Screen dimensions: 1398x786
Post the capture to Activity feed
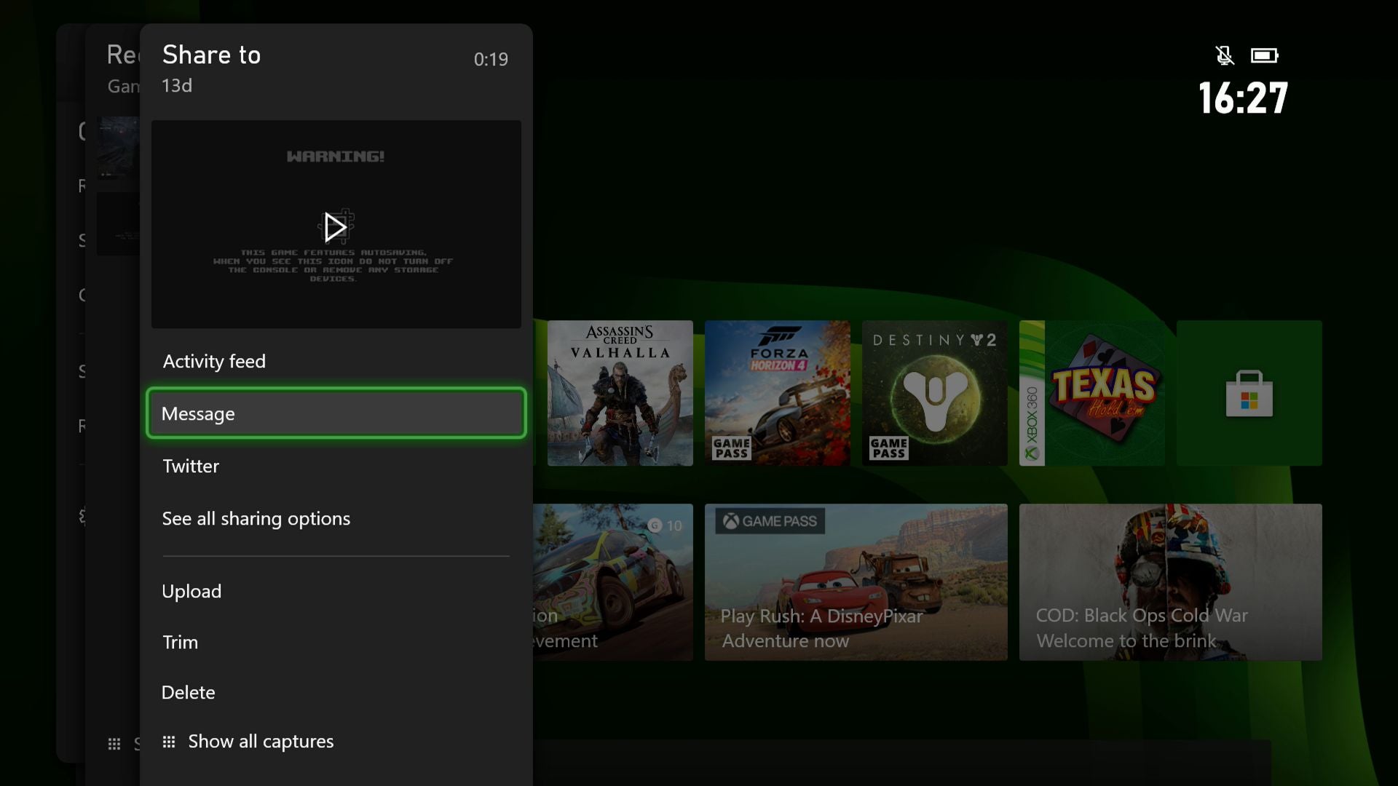coord(213,361)
